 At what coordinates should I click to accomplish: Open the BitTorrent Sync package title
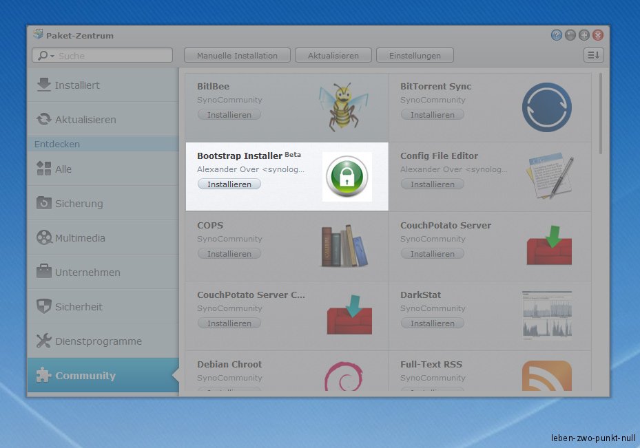coord(435,86)
